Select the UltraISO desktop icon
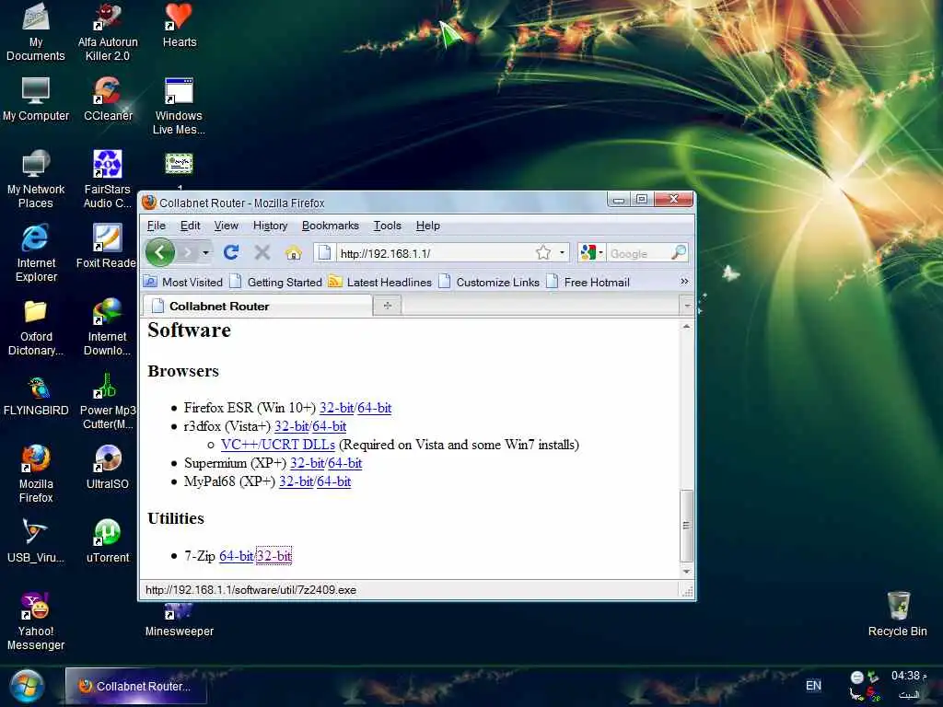 pyautogui.click(x=108, y=467)
